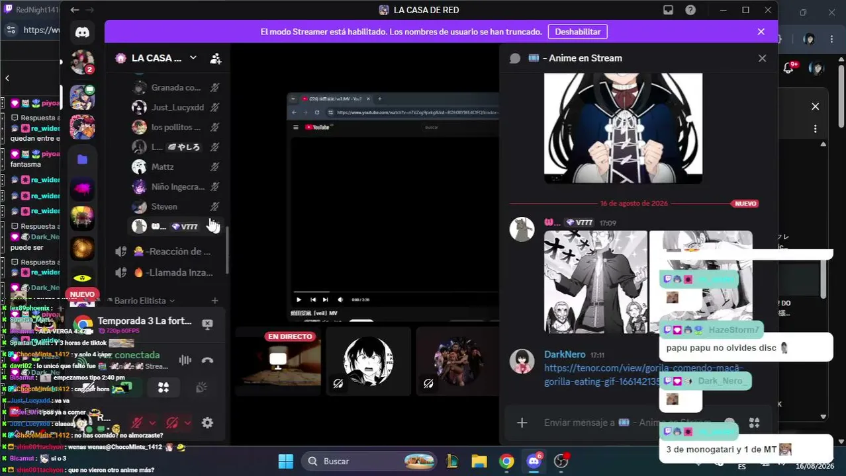Viewport: 846px width, 476px height.
Task: Collapse the Barrio Elitista category
Action: click(140, 301)
